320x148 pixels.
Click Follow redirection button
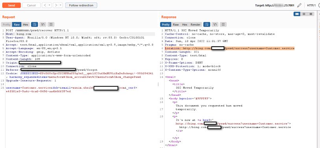[81, 5]
